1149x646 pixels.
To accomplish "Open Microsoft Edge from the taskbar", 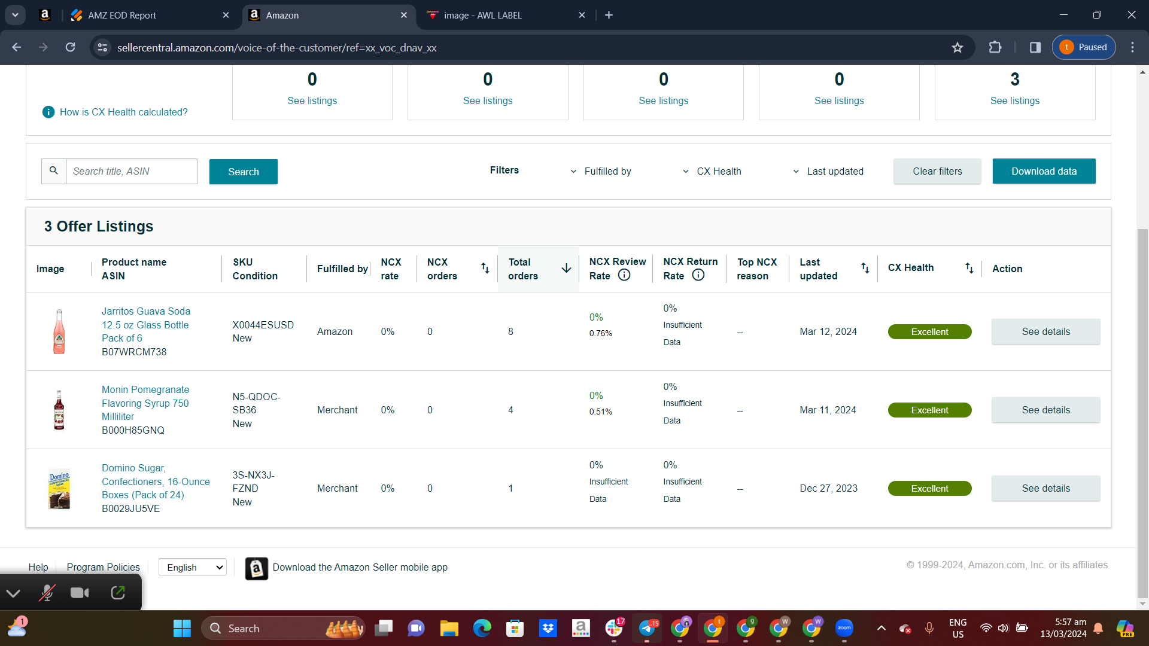I will [482, 628].
